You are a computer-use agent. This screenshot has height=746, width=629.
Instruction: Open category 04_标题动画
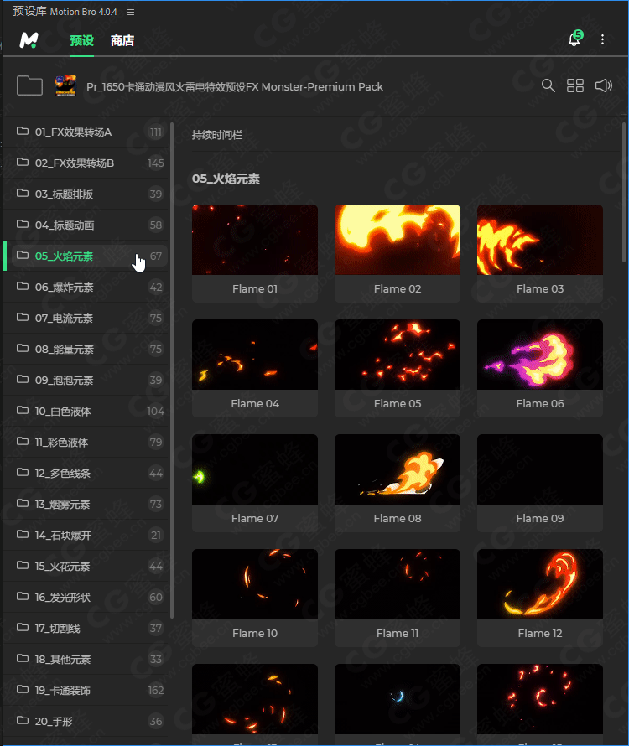(86, 225)
